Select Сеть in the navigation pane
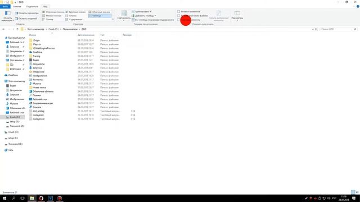360x202 pixels. click(9, 150)
